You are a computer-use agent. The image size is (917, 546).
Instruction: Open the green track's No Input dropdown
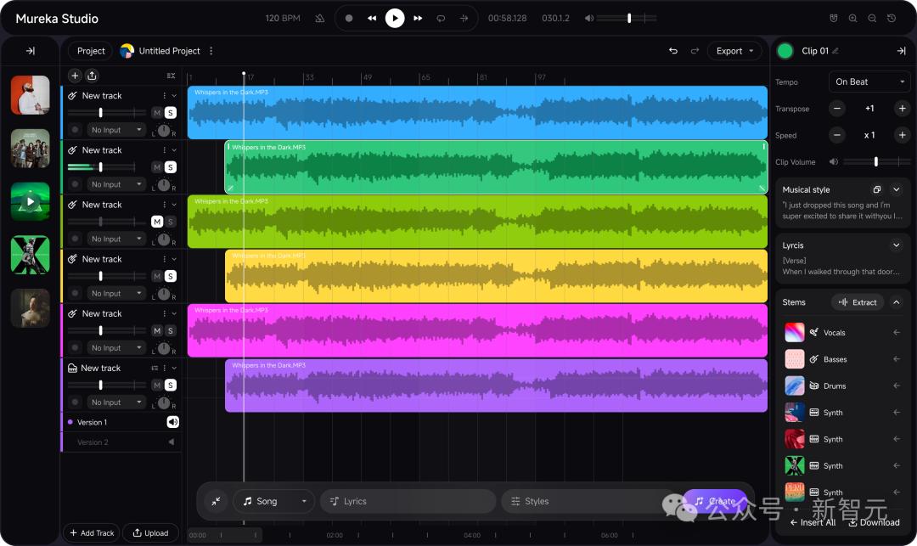(x=115, y=184)
